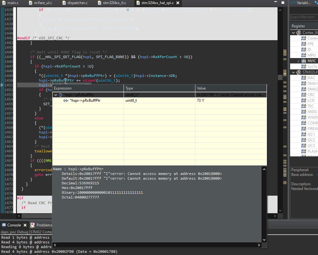Close the stm32l4xx_hal_spi.c tab
Viewport: 318px width, 255px height.
click(178, 3)
